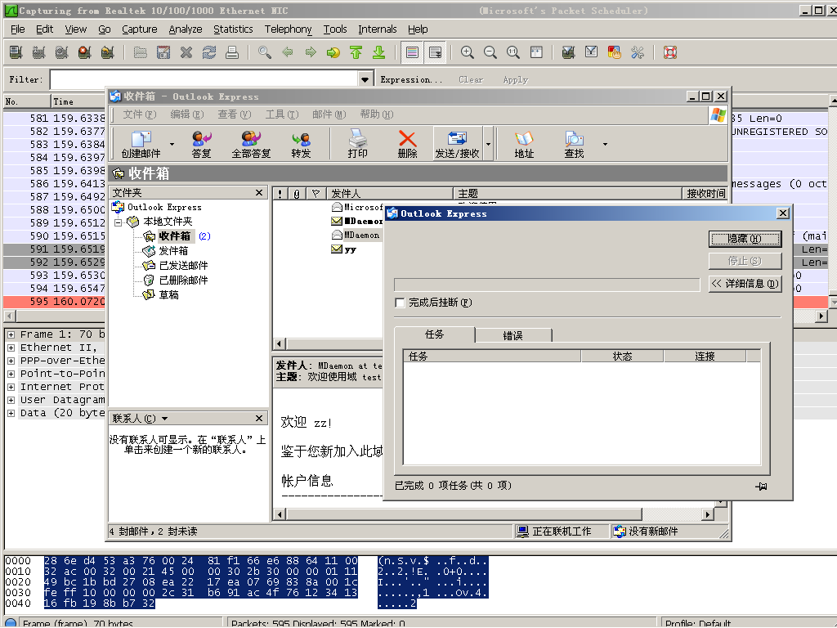
Task: Click the pin icon in the Outlook Express dialog
Action: [761, 486]
